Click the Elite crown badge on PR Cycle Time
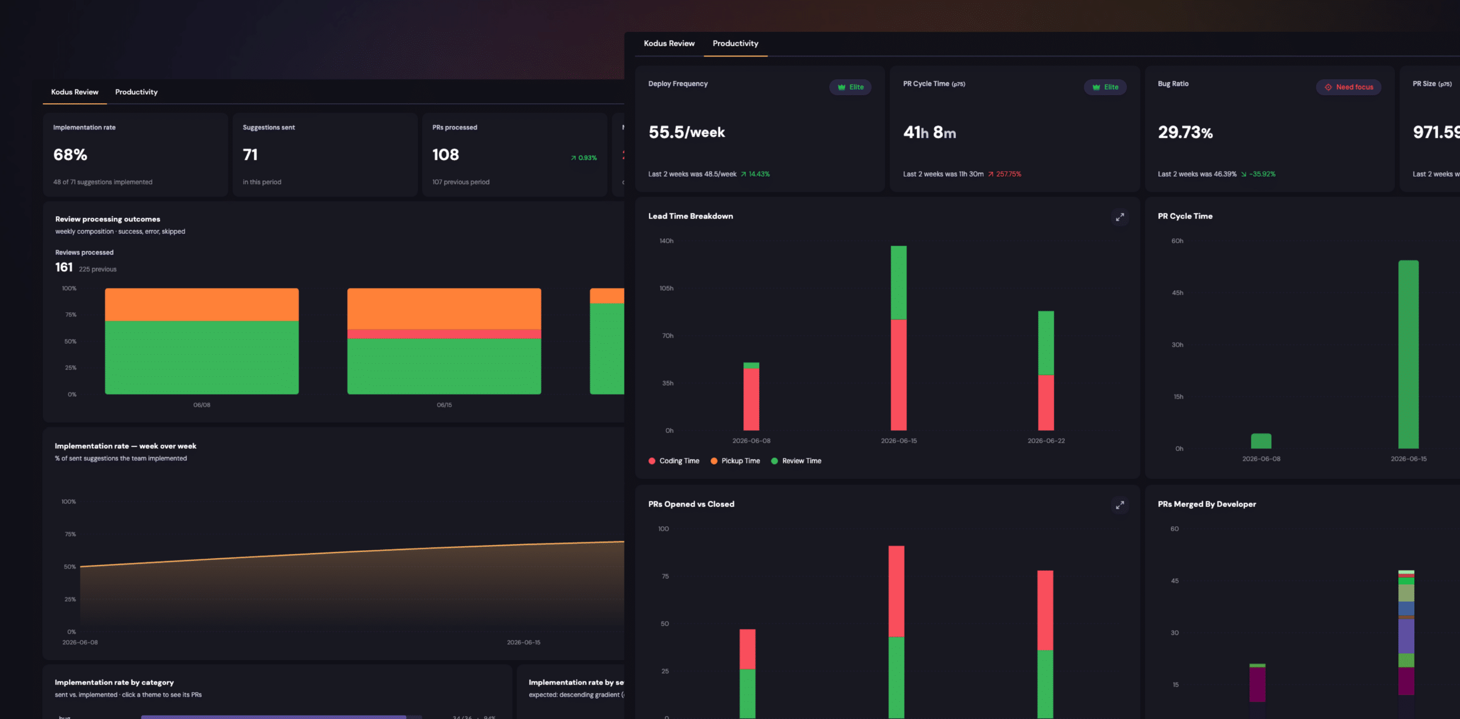The width and height of the screenshot is (1460, 719). tap(1105, 87)
